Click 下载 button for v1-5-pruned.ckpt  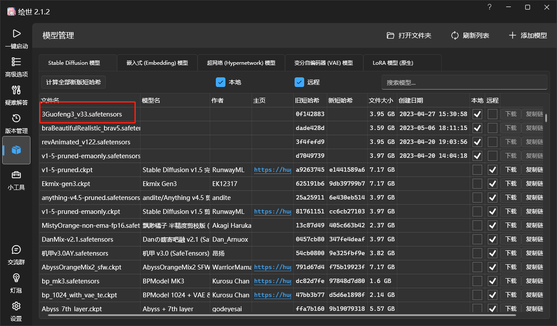pyautogui.click(x=510, y=170)
